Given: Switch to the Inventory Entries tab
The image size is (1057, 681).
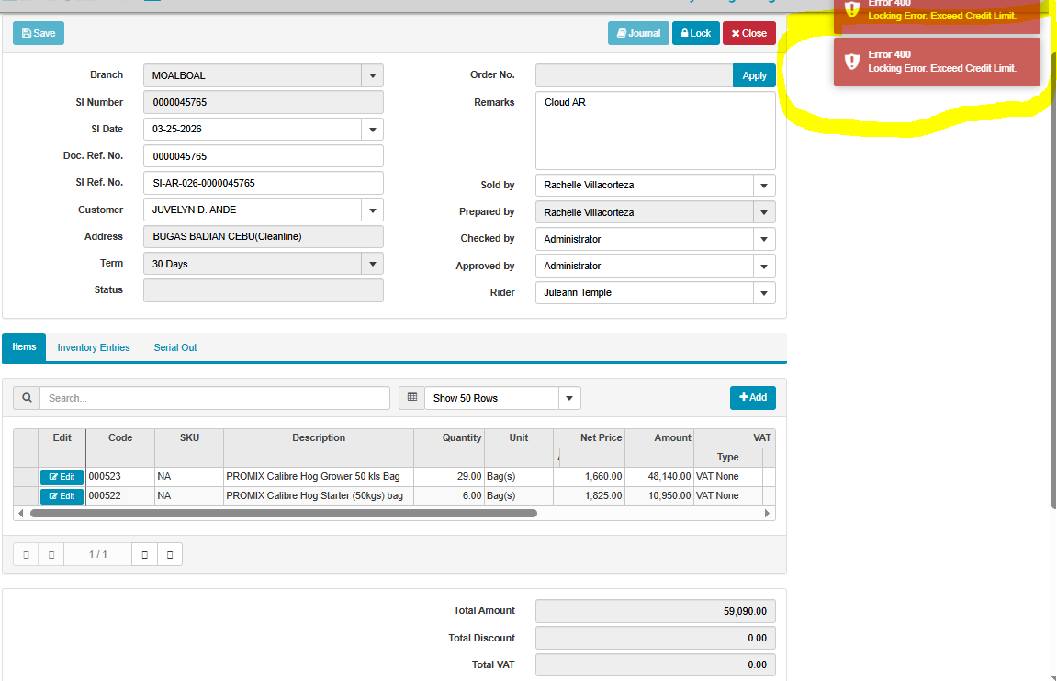Looking at the screenshot, I should coord(94,347).
